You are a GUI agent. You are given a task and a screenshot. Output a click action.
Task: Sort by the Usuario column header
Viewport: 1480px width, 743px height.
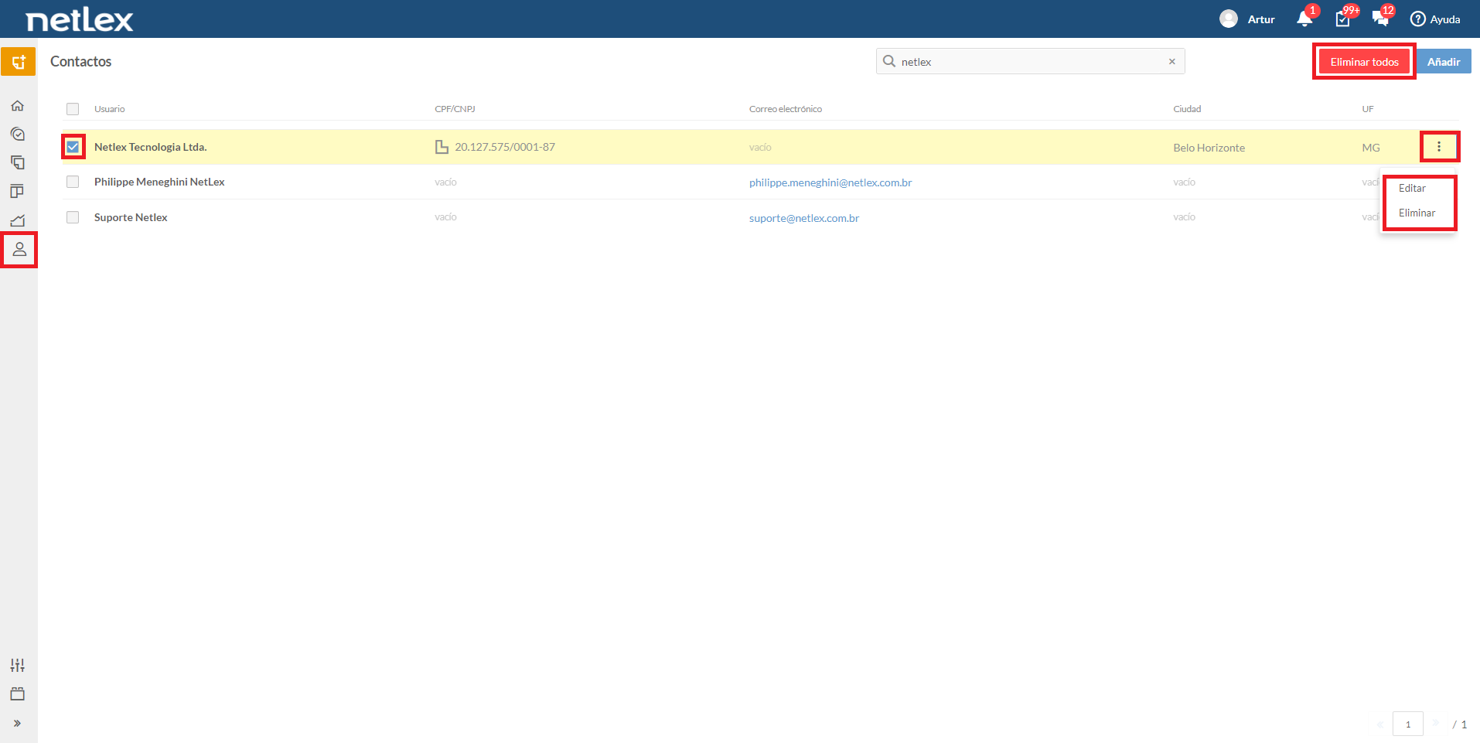coord(109,109)
